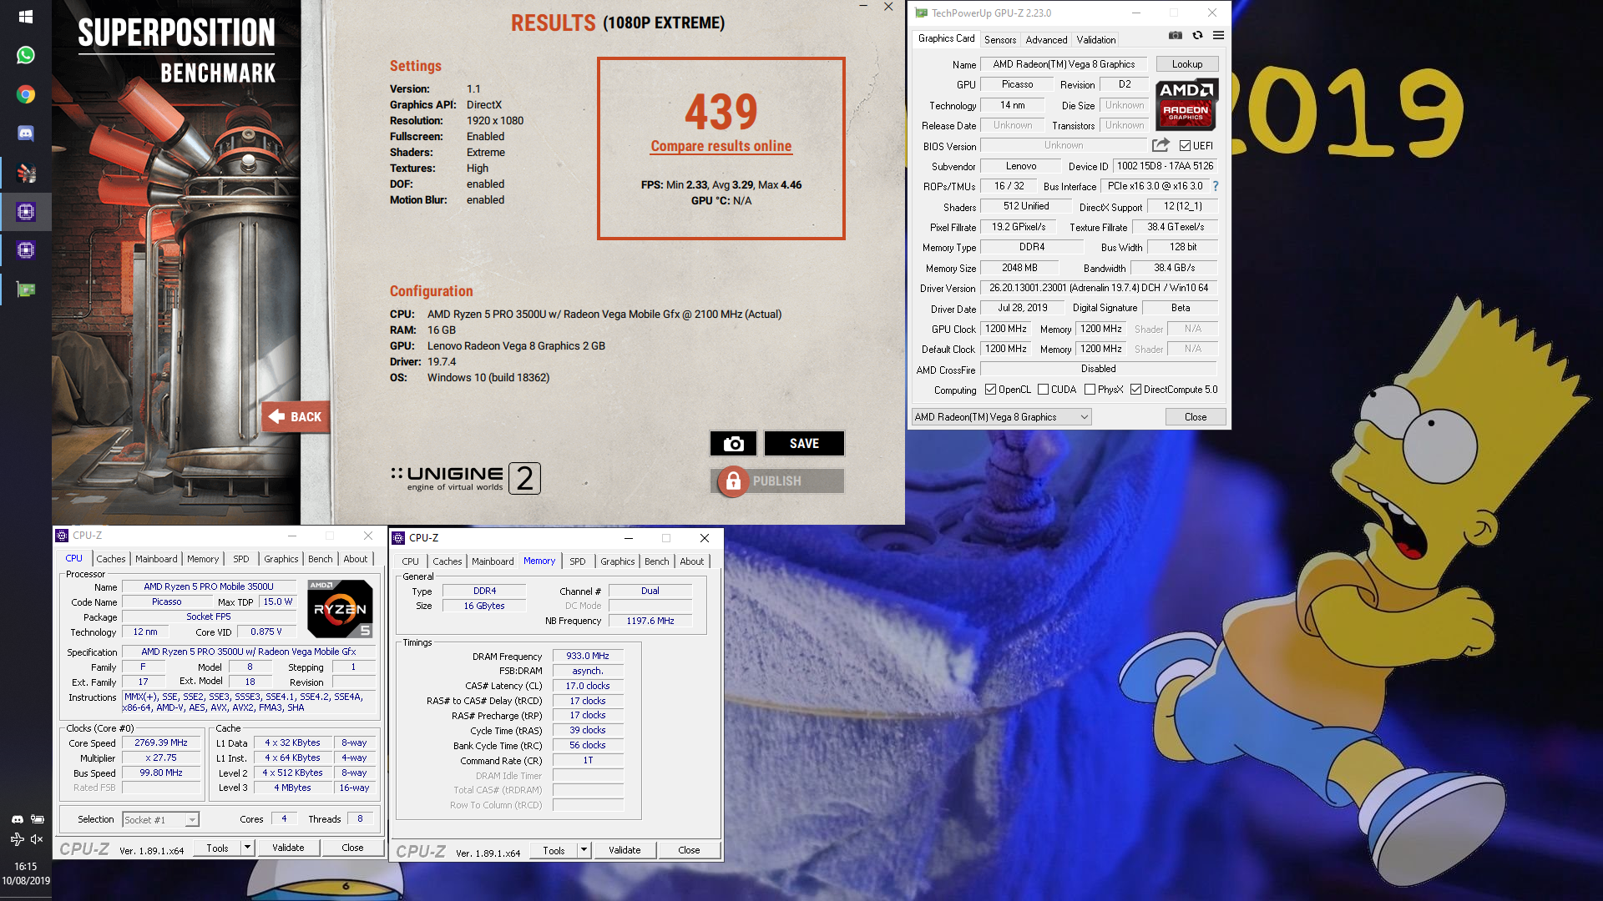
Task: Click the Superposition screenshot camera button
Action: coord(733,444)
